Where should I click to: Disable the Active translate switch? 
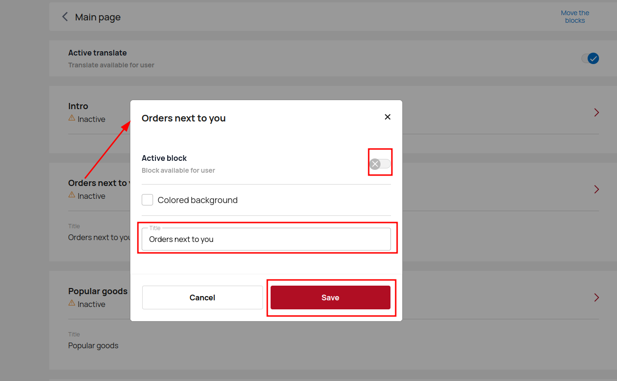pos(590,58)
